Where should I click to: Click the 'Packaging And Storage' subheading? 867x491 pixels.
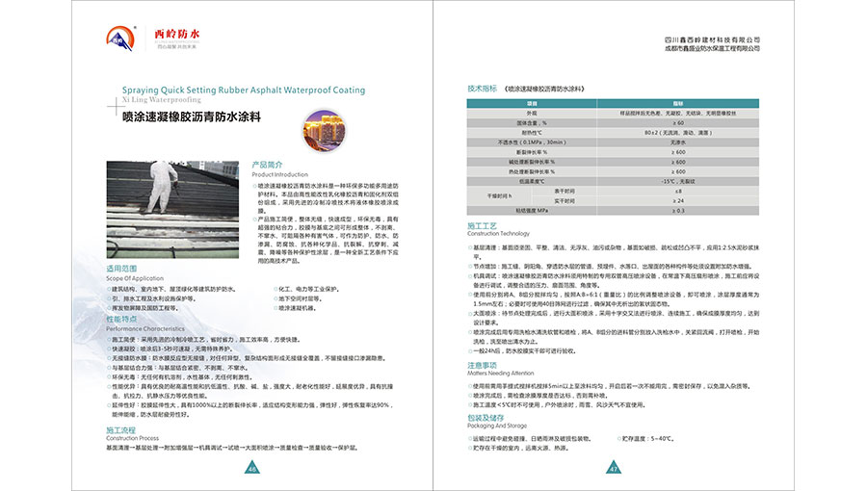[x=497, y=426]
